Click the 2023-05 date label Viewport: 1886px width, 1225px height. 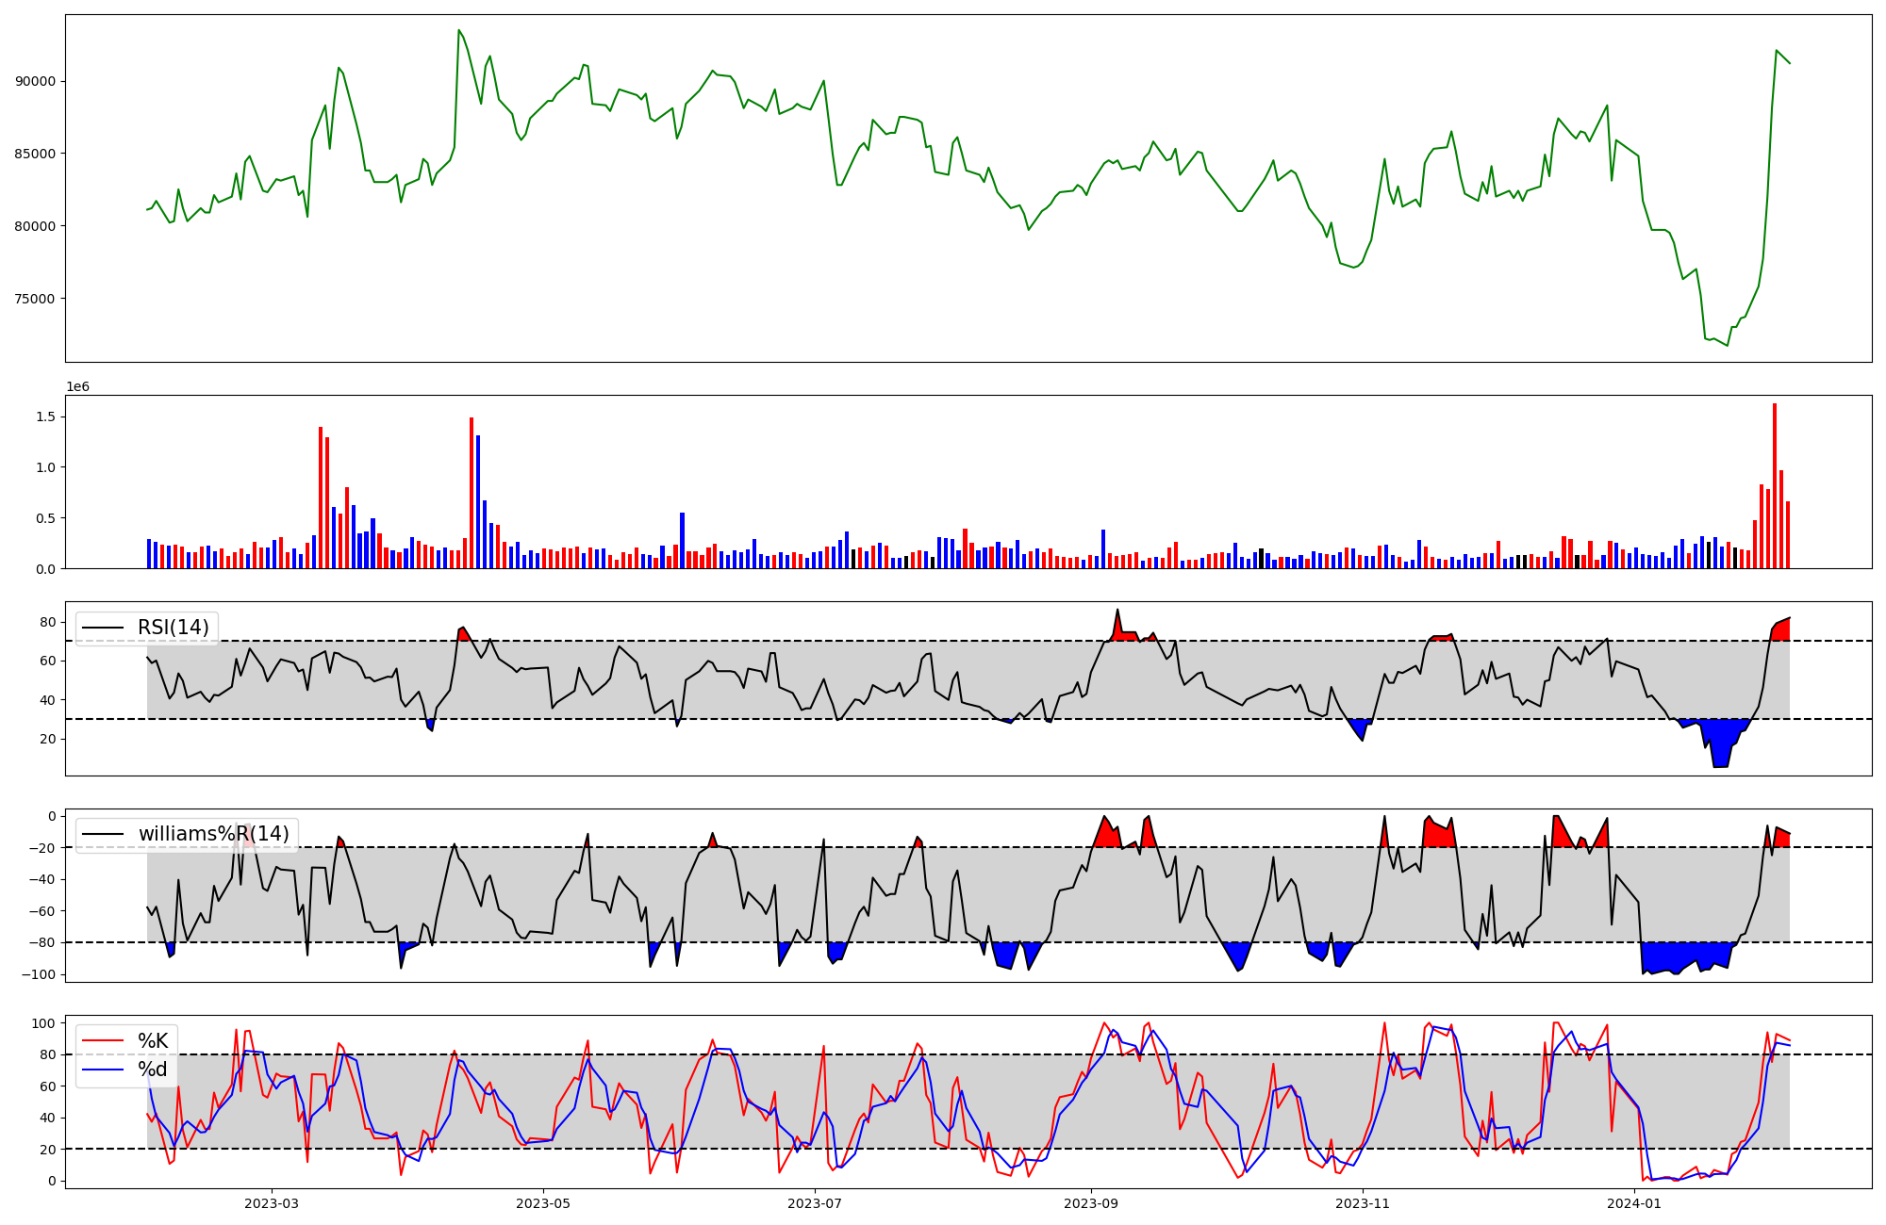tap(543, 1203)
